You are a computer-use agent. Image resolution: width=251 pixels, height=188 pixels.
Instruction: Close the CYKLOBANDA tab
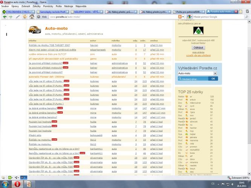click(33, 12)
